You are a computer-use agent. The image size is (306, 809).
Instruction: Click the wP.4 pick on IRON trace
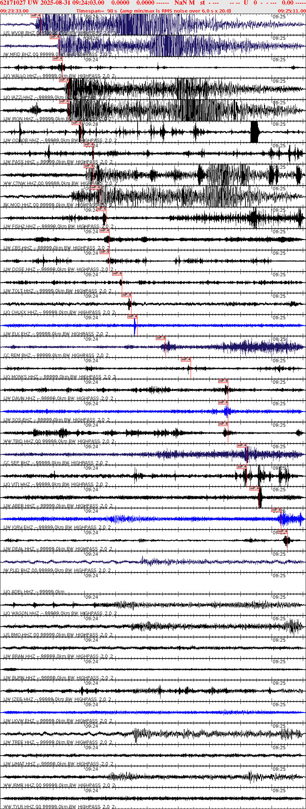click(64, 101)
